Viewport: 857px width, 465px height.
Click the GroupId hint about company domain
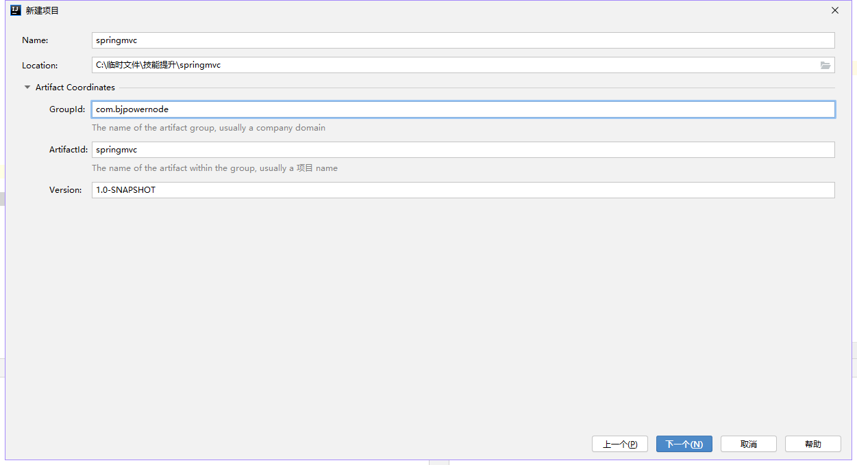(x=209, y=128)
